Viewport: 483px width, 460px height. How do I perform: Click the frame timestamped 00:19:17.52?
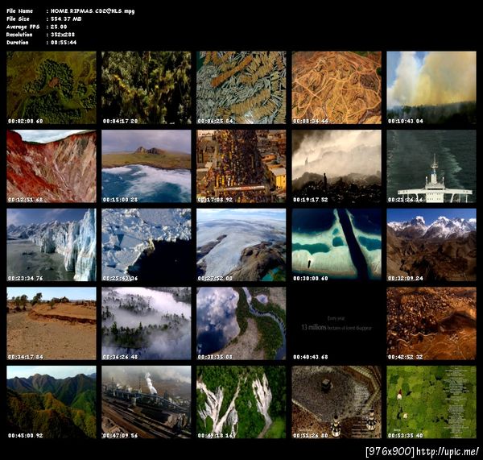pos(336,167)
